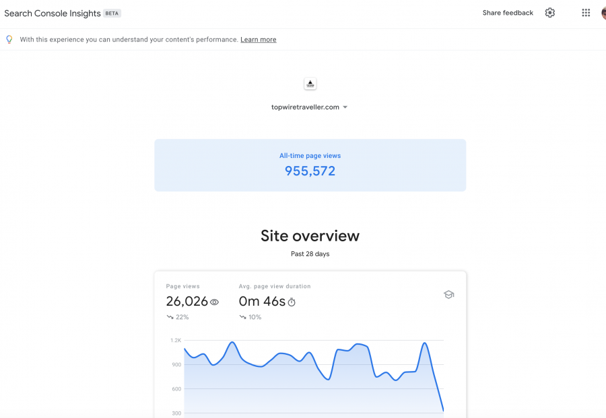Click the stopwatch icon beside 0m 46s
Screen dimensions: 606x418
pos(292,302)
